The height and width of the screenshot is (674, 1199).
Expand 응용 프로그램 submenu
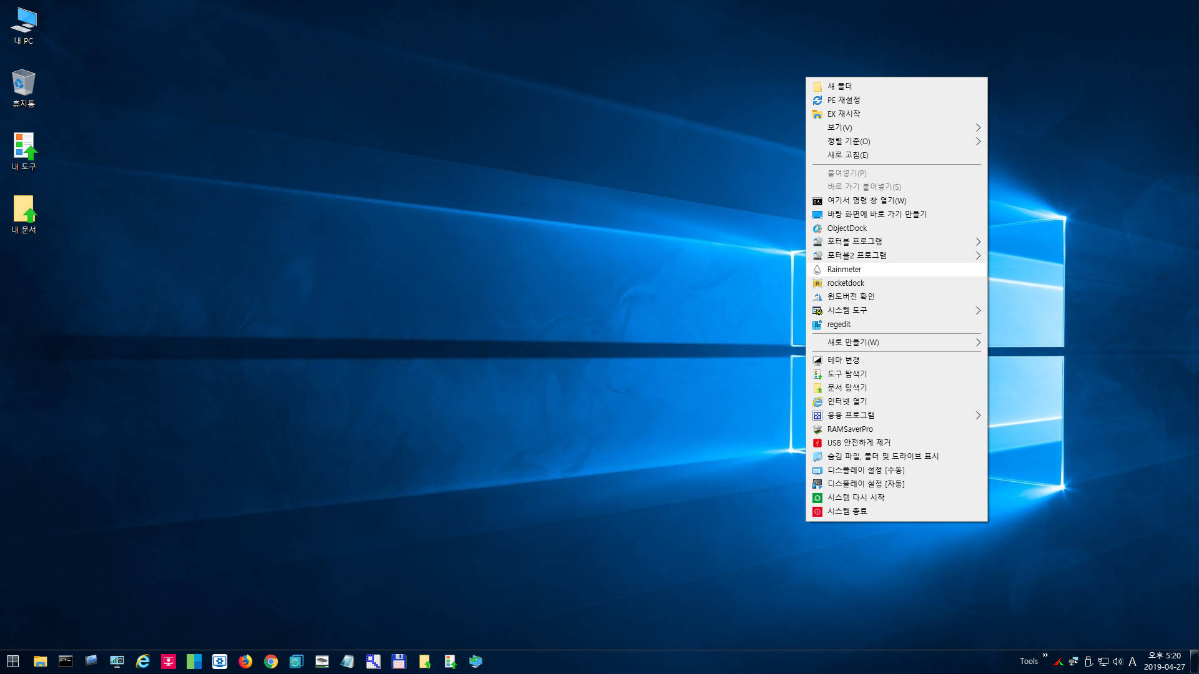[897, 415]
